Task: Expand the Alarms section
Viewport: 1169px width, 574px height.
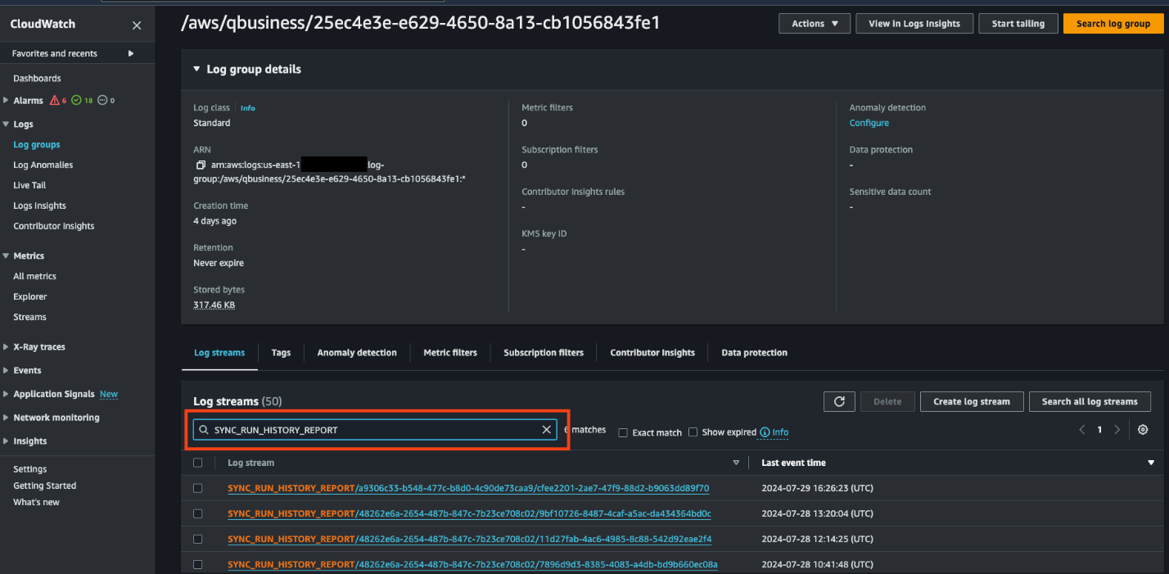Action: tap(7, 101)
